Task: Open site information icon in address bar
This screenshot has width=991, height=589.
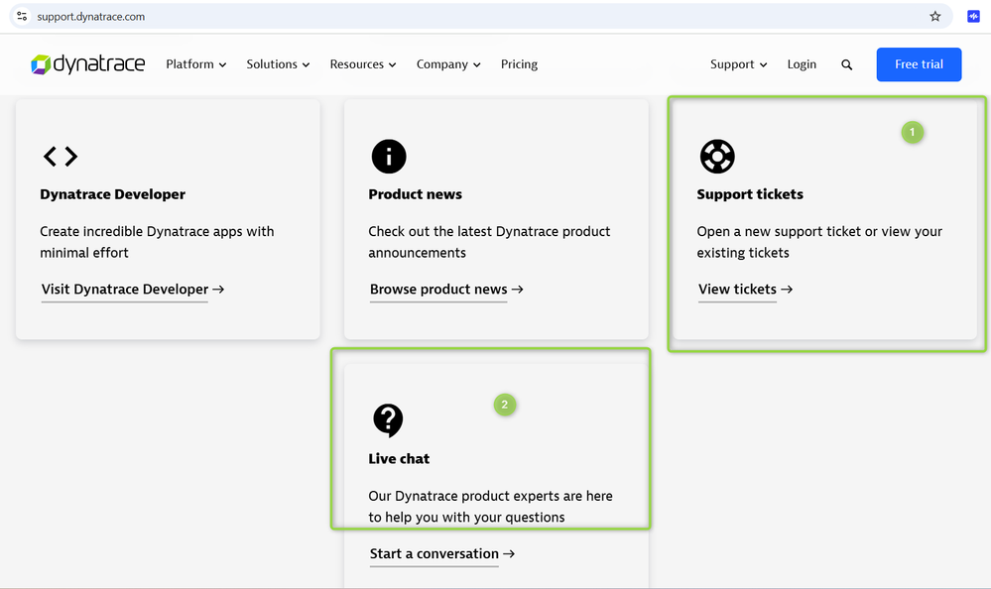Action: [x=22, y=16]
